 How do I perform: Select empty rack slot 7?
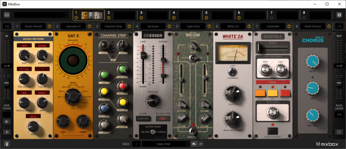(287, 15)
